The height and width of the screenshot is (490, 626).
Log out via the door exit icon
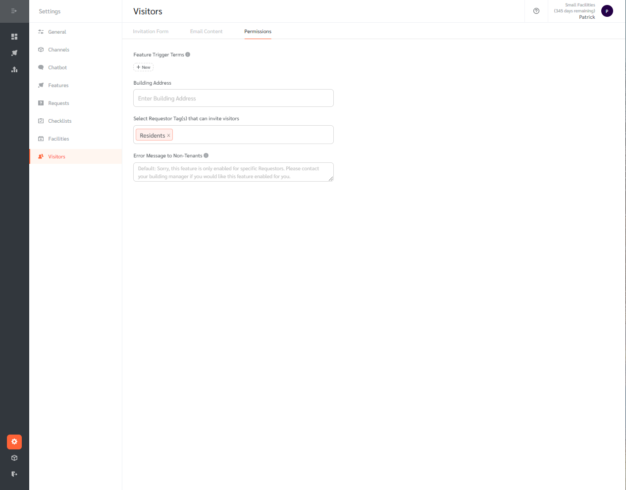[x=14, y=474]
